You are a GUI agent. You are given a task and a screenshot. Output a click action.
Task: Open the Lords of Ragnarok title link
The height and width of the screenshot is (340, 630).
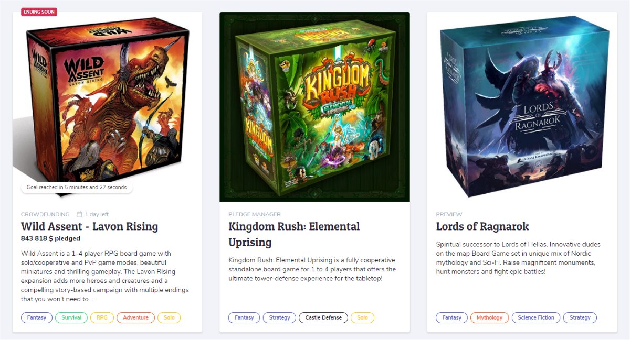(482, 226)
